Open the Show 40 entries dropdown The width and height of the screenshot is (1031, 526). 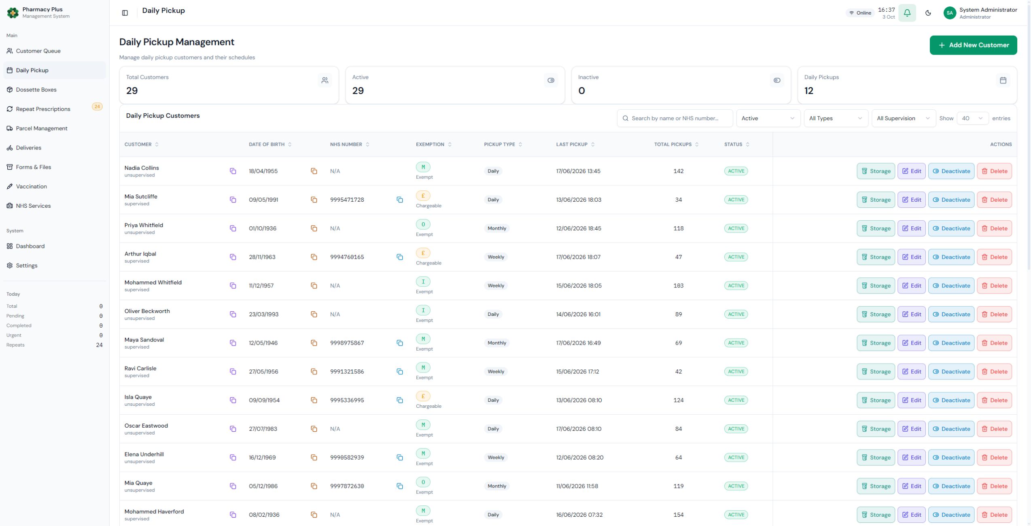click(x=972, y=118)
